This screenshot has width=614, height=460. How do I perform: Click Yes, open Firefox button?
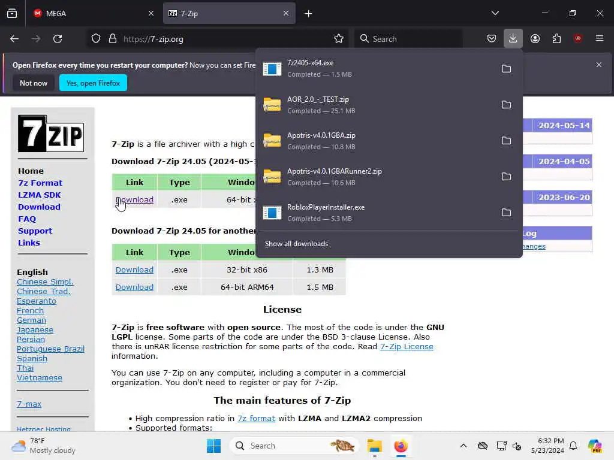pyautogui.click(x=93, y=83)
